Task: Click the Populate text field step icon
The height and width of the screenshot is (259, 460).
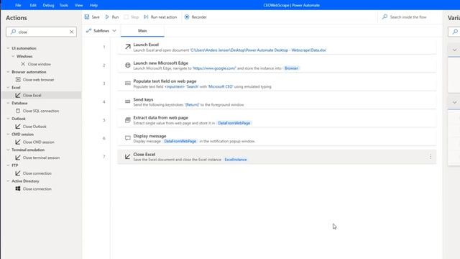Action: point(128,83)
